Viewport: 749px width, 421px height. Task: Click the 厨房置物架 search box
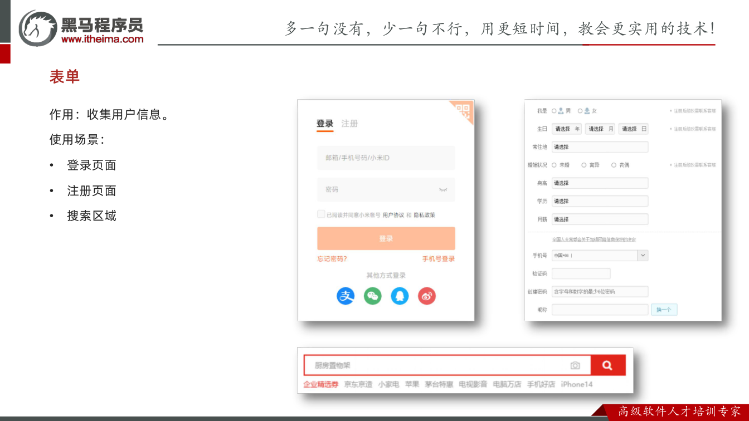click(x=448, y=365)
